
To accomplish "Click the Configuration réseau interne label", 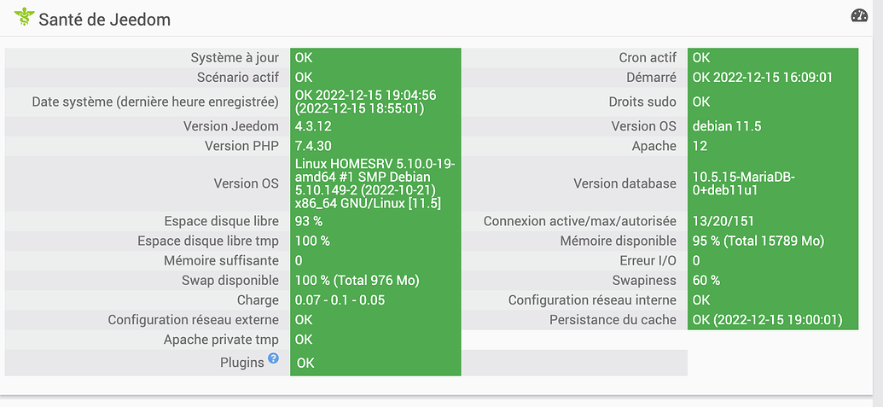I will 592,300.
